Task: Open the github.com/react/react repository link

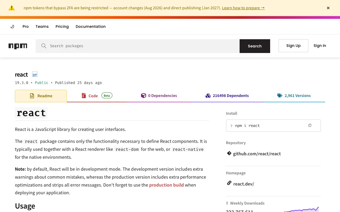Action: 257,154
